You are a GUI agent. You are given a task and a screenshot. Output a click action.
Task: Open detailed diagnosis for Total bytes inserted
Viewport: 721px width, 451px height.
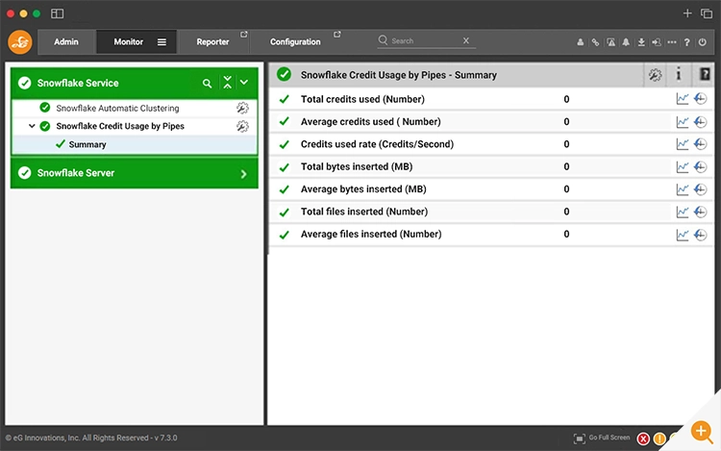click(700, 166)
